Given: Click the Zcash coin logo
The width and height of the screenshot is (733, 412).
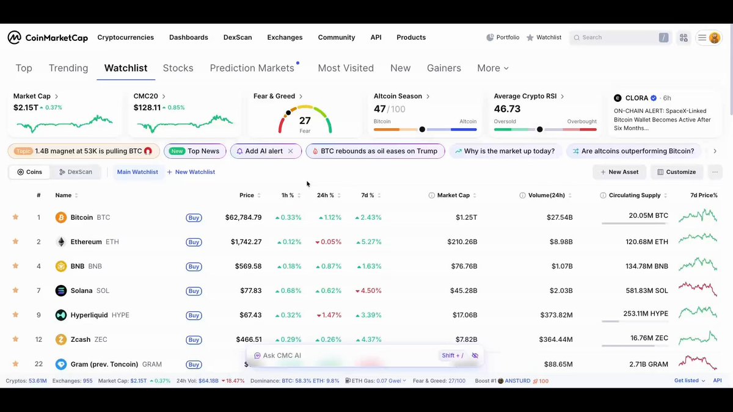Looking at the screenshot, I should click(x=61, y=339).
